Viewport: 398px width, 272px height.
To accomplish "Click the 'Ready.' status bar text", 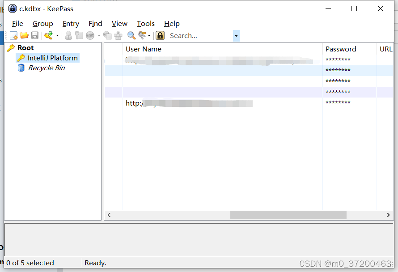I will point(95,263).
